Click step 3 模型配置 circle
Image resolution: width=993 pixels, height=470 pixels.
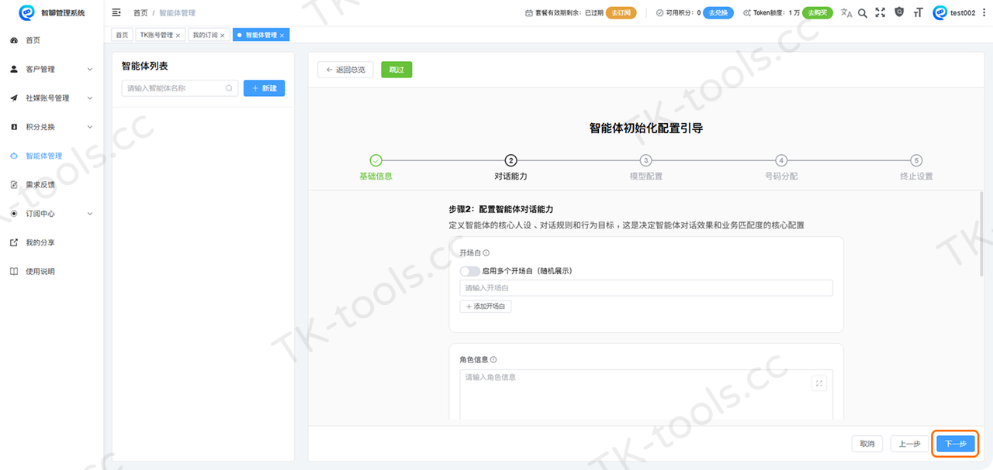645,160
